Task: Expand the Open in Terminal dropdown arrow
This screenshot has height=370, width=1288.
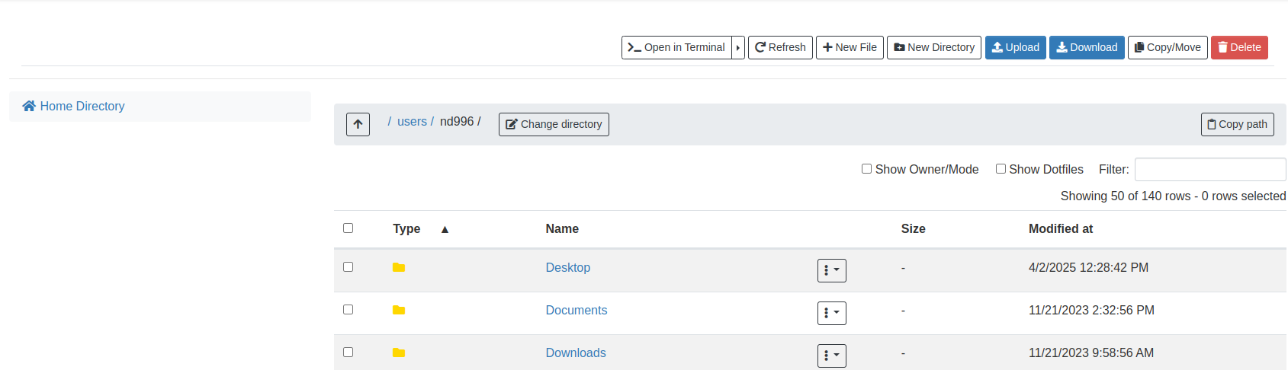Action: click(738, 47)
